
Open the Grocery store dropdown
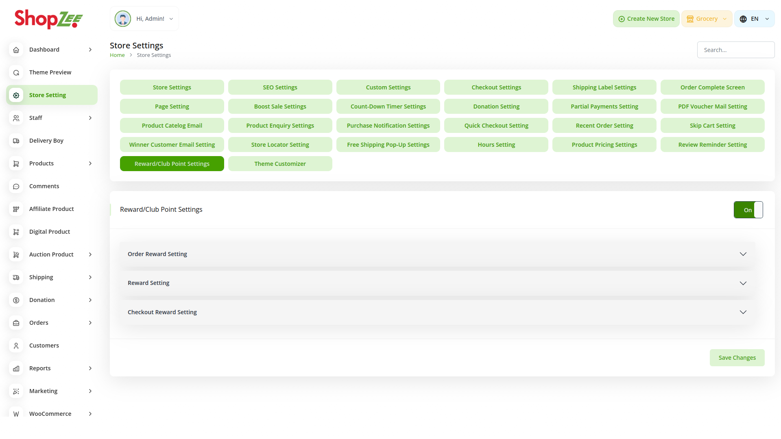(x=707, y=19)
